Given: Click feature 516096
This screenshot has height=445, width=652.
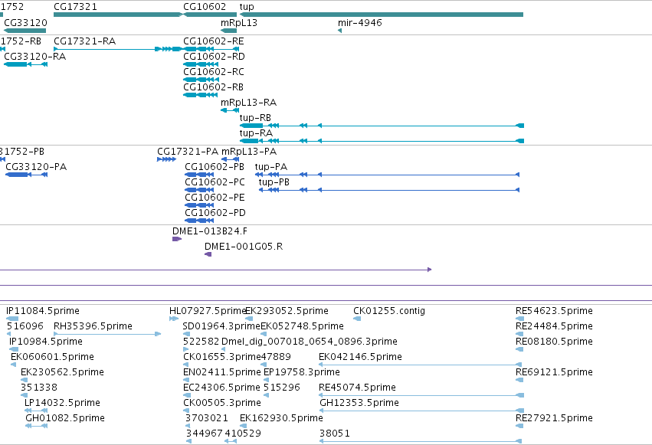Looking at the screenshot, I should click(x=8, y=335).
